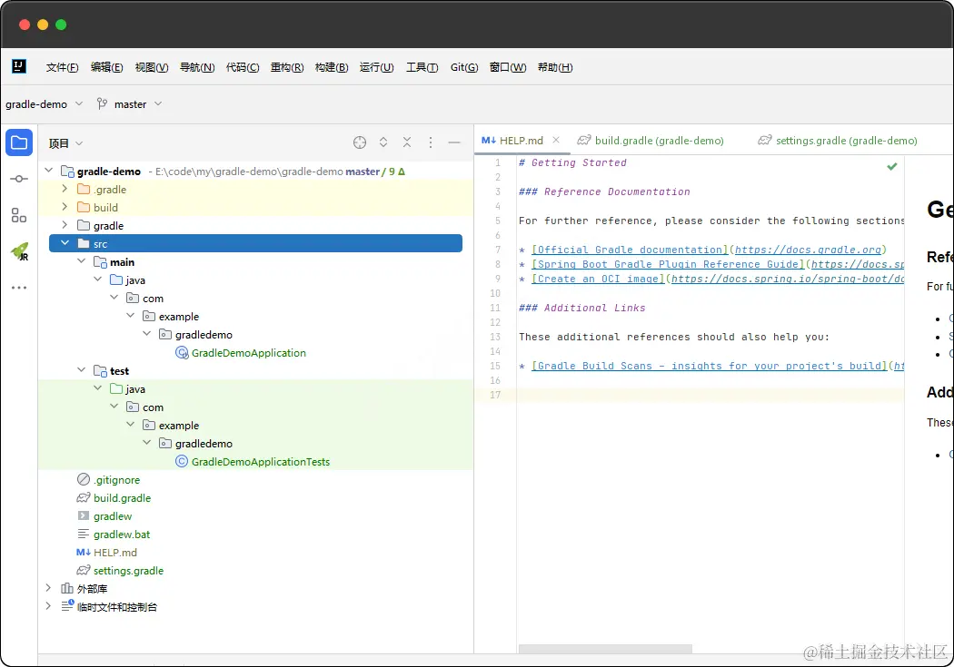Open the Project tool window folder icon
This screenshot has width=954, height=667.
pos(19,142)
